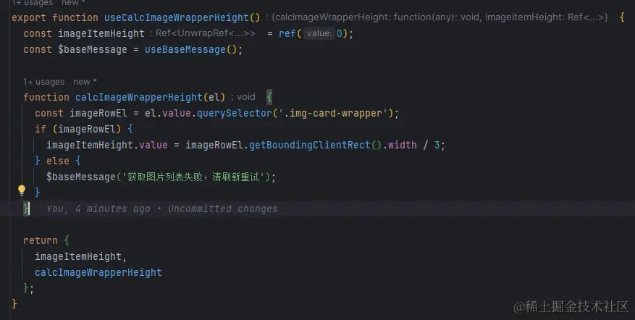Click the useBaseMessage() call

[190, 50]
